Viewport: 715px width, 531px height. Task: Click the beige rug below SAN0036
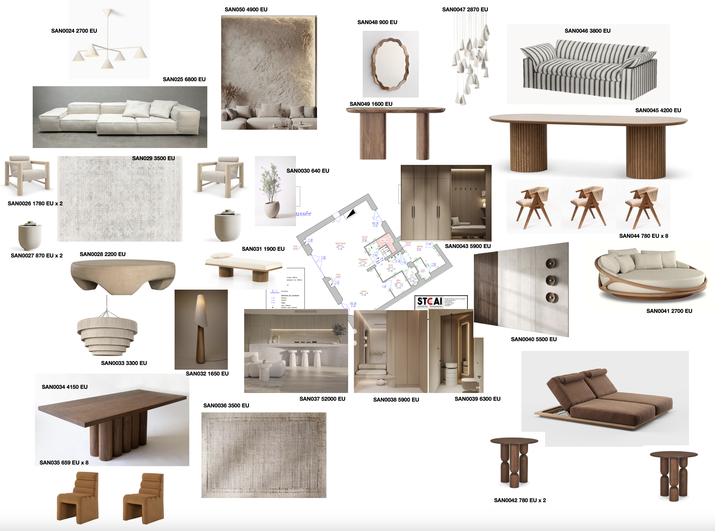click(264, 455)
